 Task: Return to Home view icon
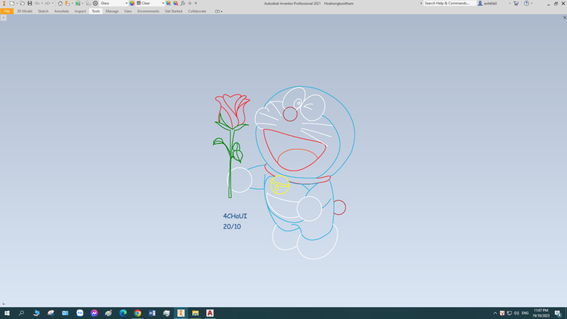point(60,3)
